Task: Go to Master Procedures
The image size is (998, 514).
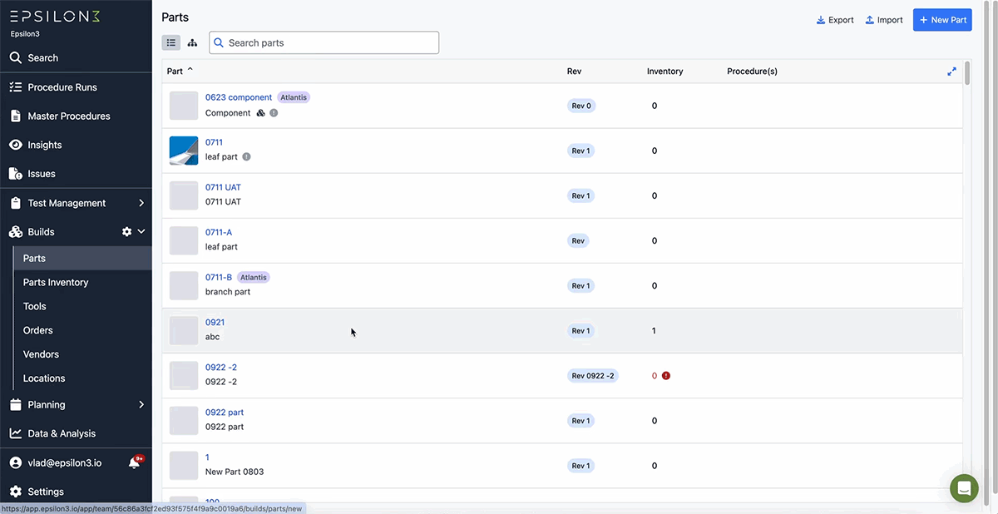Action: [69, 116]
